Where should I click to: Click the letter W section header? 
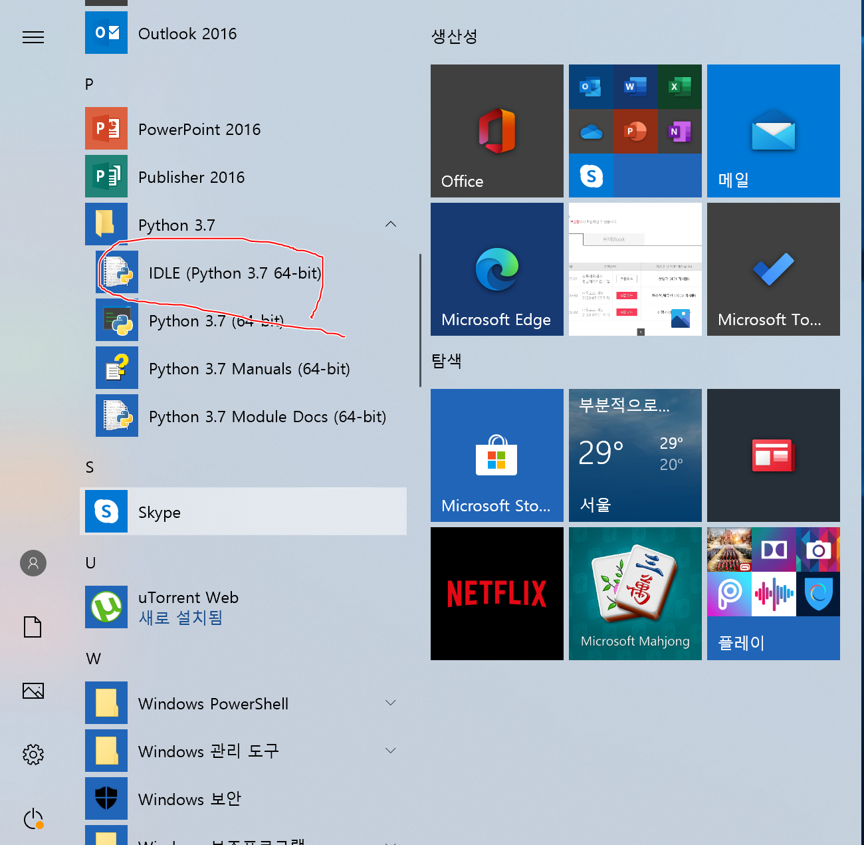(93, 659)
